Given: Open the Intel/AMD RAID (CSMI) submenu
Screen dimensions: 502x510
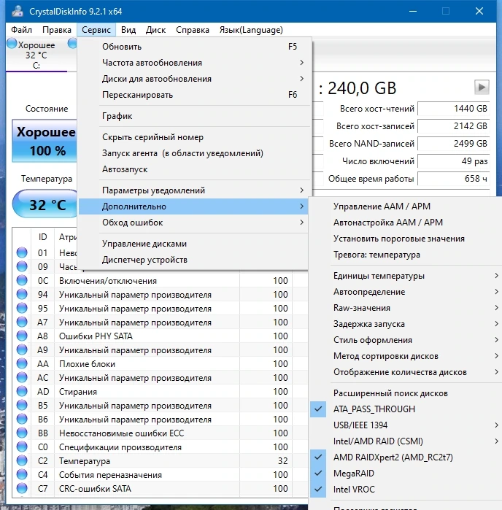Looking at the screenshot, I should pos(405,441).
